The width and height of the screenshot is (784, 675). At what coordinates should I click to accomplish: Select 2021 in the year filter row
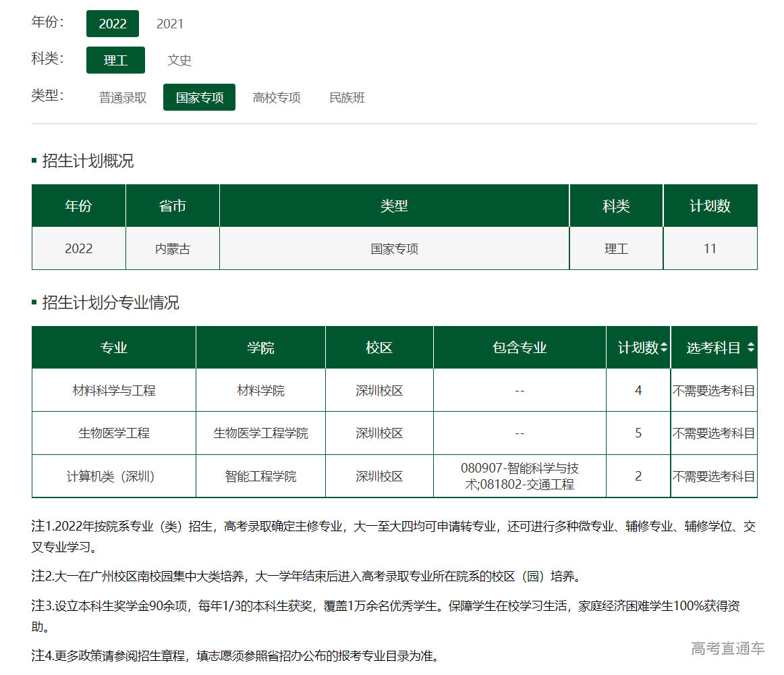[171, 24]
